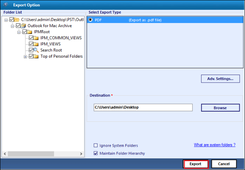Uncheck the Top of Personal Folders checkbox
The width and height of the screenshot is (245, 170).
click(31, 56)
